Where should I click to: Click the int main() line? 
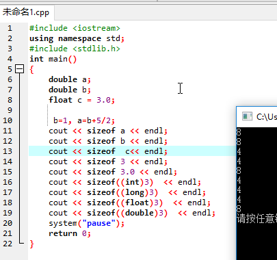coord(53,59)
